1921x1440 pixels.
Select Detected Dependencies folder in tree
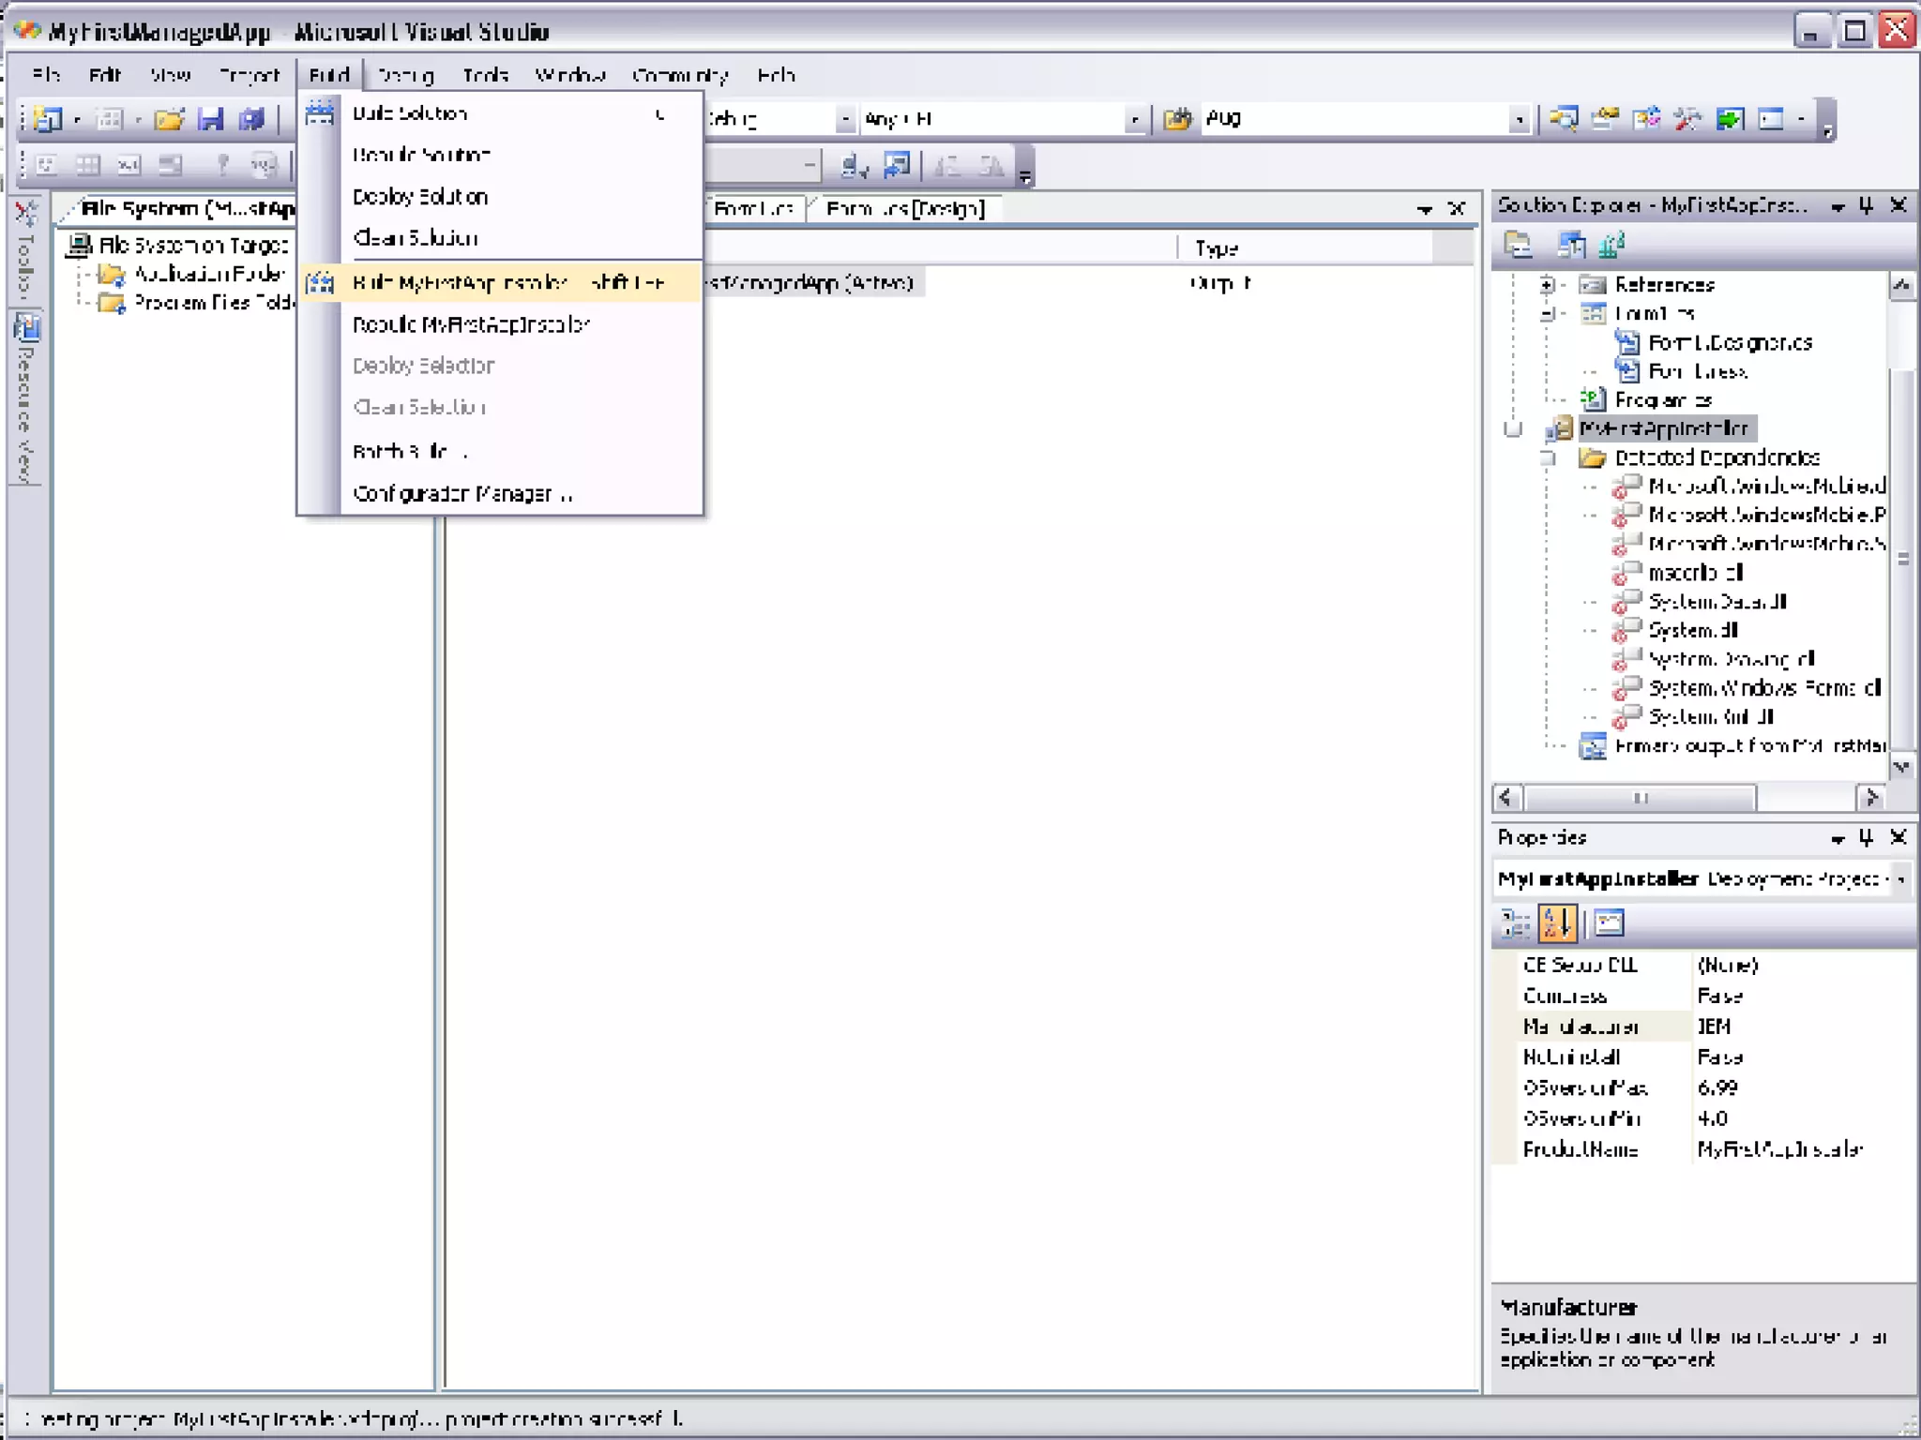pos(1717,457)
